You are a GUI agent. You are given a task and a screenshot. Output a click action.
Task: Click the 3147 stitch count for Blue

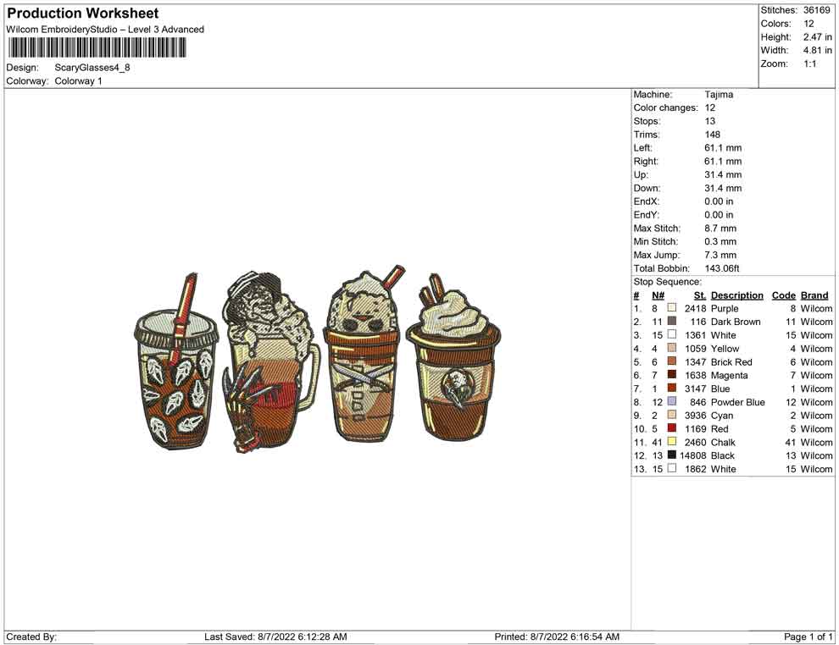tap(696, 389)
